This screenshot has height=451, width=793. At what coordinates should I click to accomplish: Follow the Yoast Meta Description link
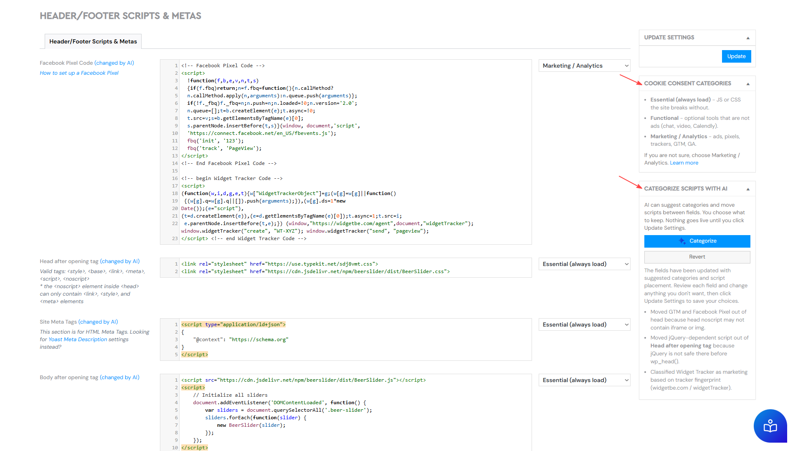click(78, 340)
